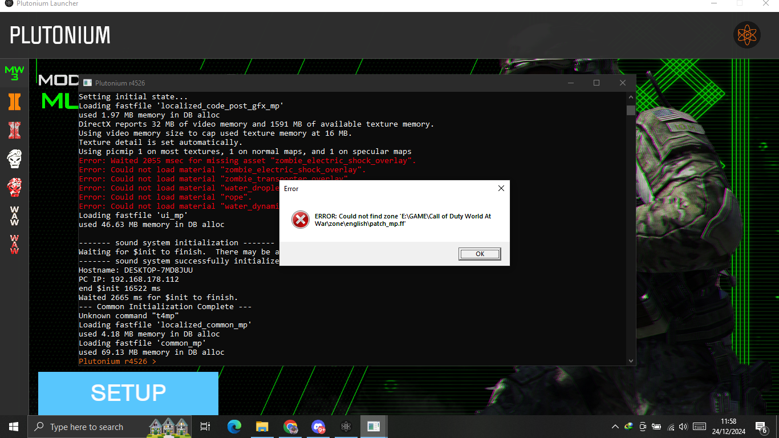The image size is (779, 438).
Task: Open Google Chrome from the taskbar
Action: (290, 427)
